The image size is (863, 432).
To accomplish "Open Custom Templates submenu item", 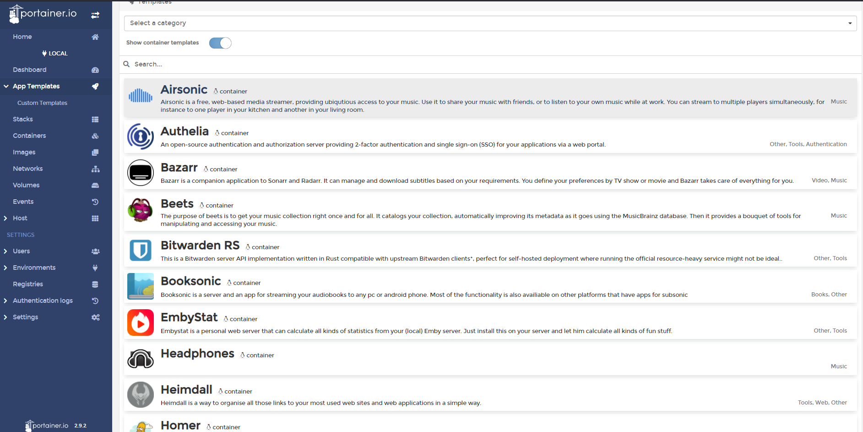I will [42, 103].
